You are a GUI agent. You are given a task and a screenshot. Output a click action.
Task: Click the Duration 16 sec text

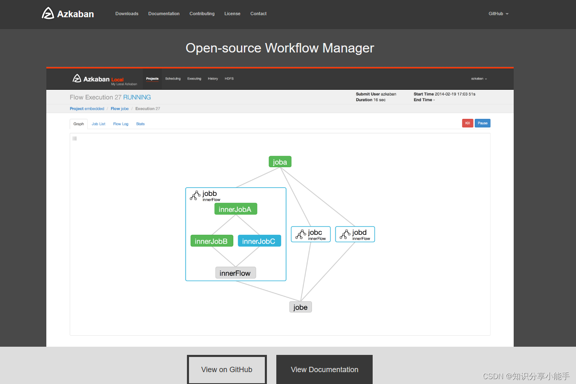tap(371, 100)
